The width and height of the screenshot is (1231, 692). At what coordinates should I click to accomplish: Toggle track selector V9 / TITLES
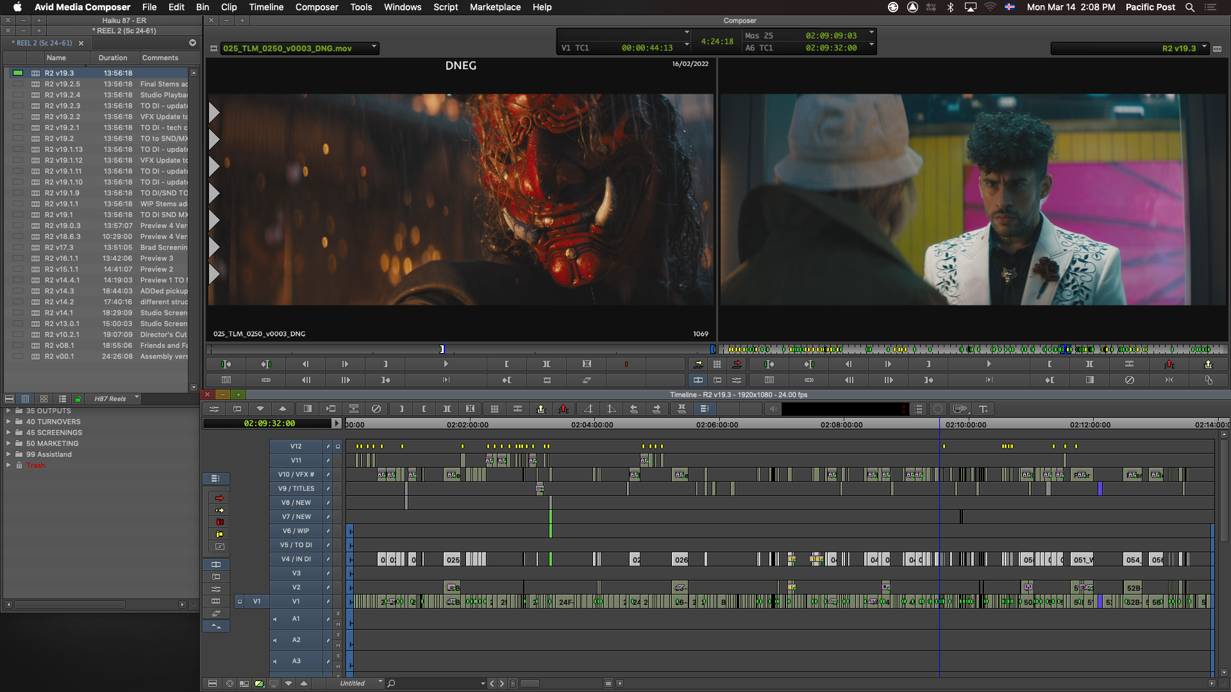click(296, 488)
